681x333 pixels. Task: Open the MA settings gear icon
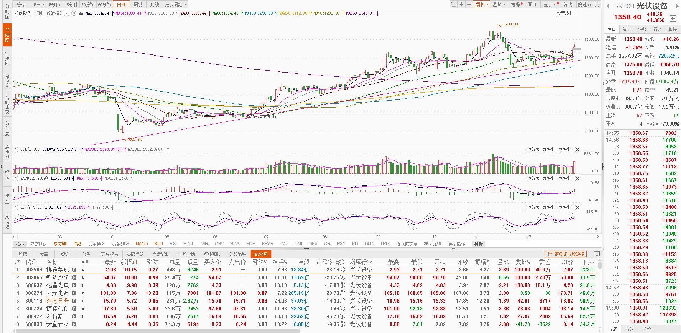(x=74, y=13)
